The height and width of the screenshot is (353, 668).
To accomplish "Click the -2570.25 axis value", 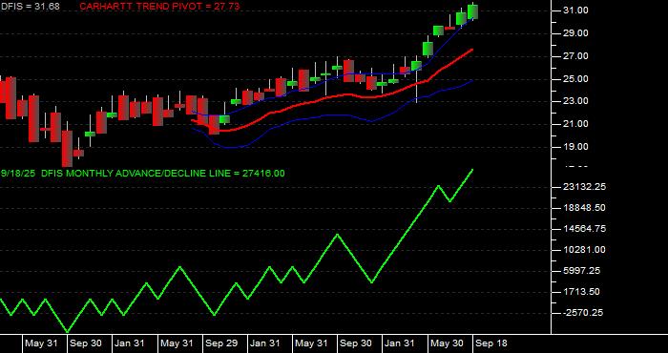I will coord(583,313).
